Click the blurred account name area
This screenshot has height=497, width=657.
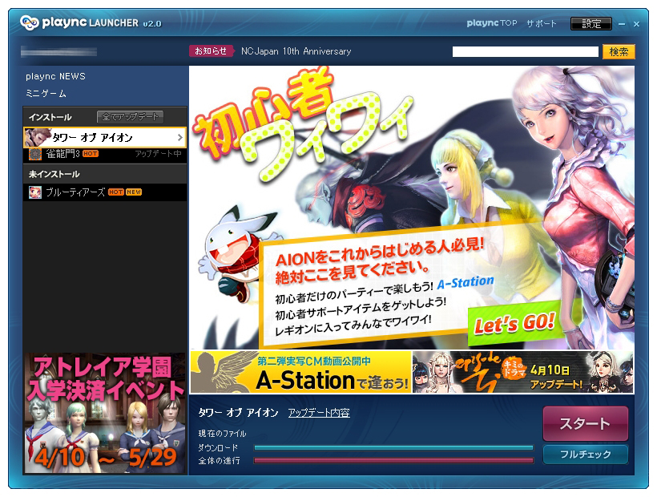tap(58, 51)
